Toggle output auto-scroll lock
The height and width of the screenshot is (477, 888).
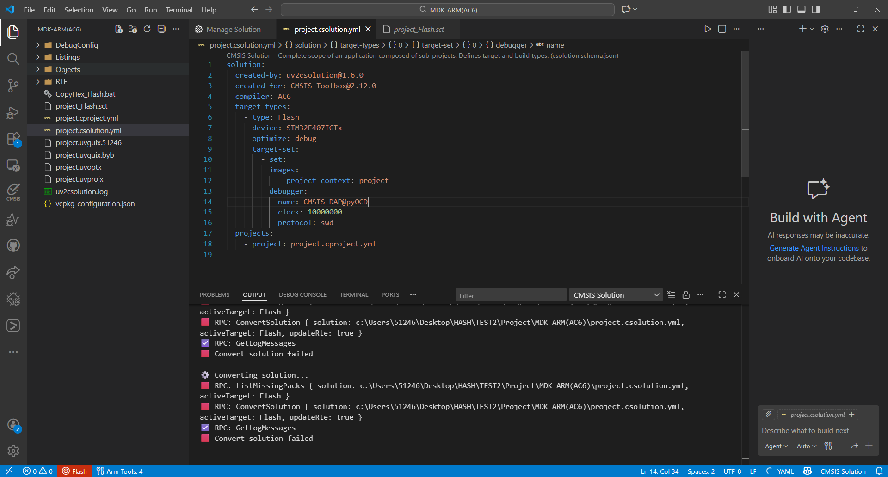pos(686,295)
